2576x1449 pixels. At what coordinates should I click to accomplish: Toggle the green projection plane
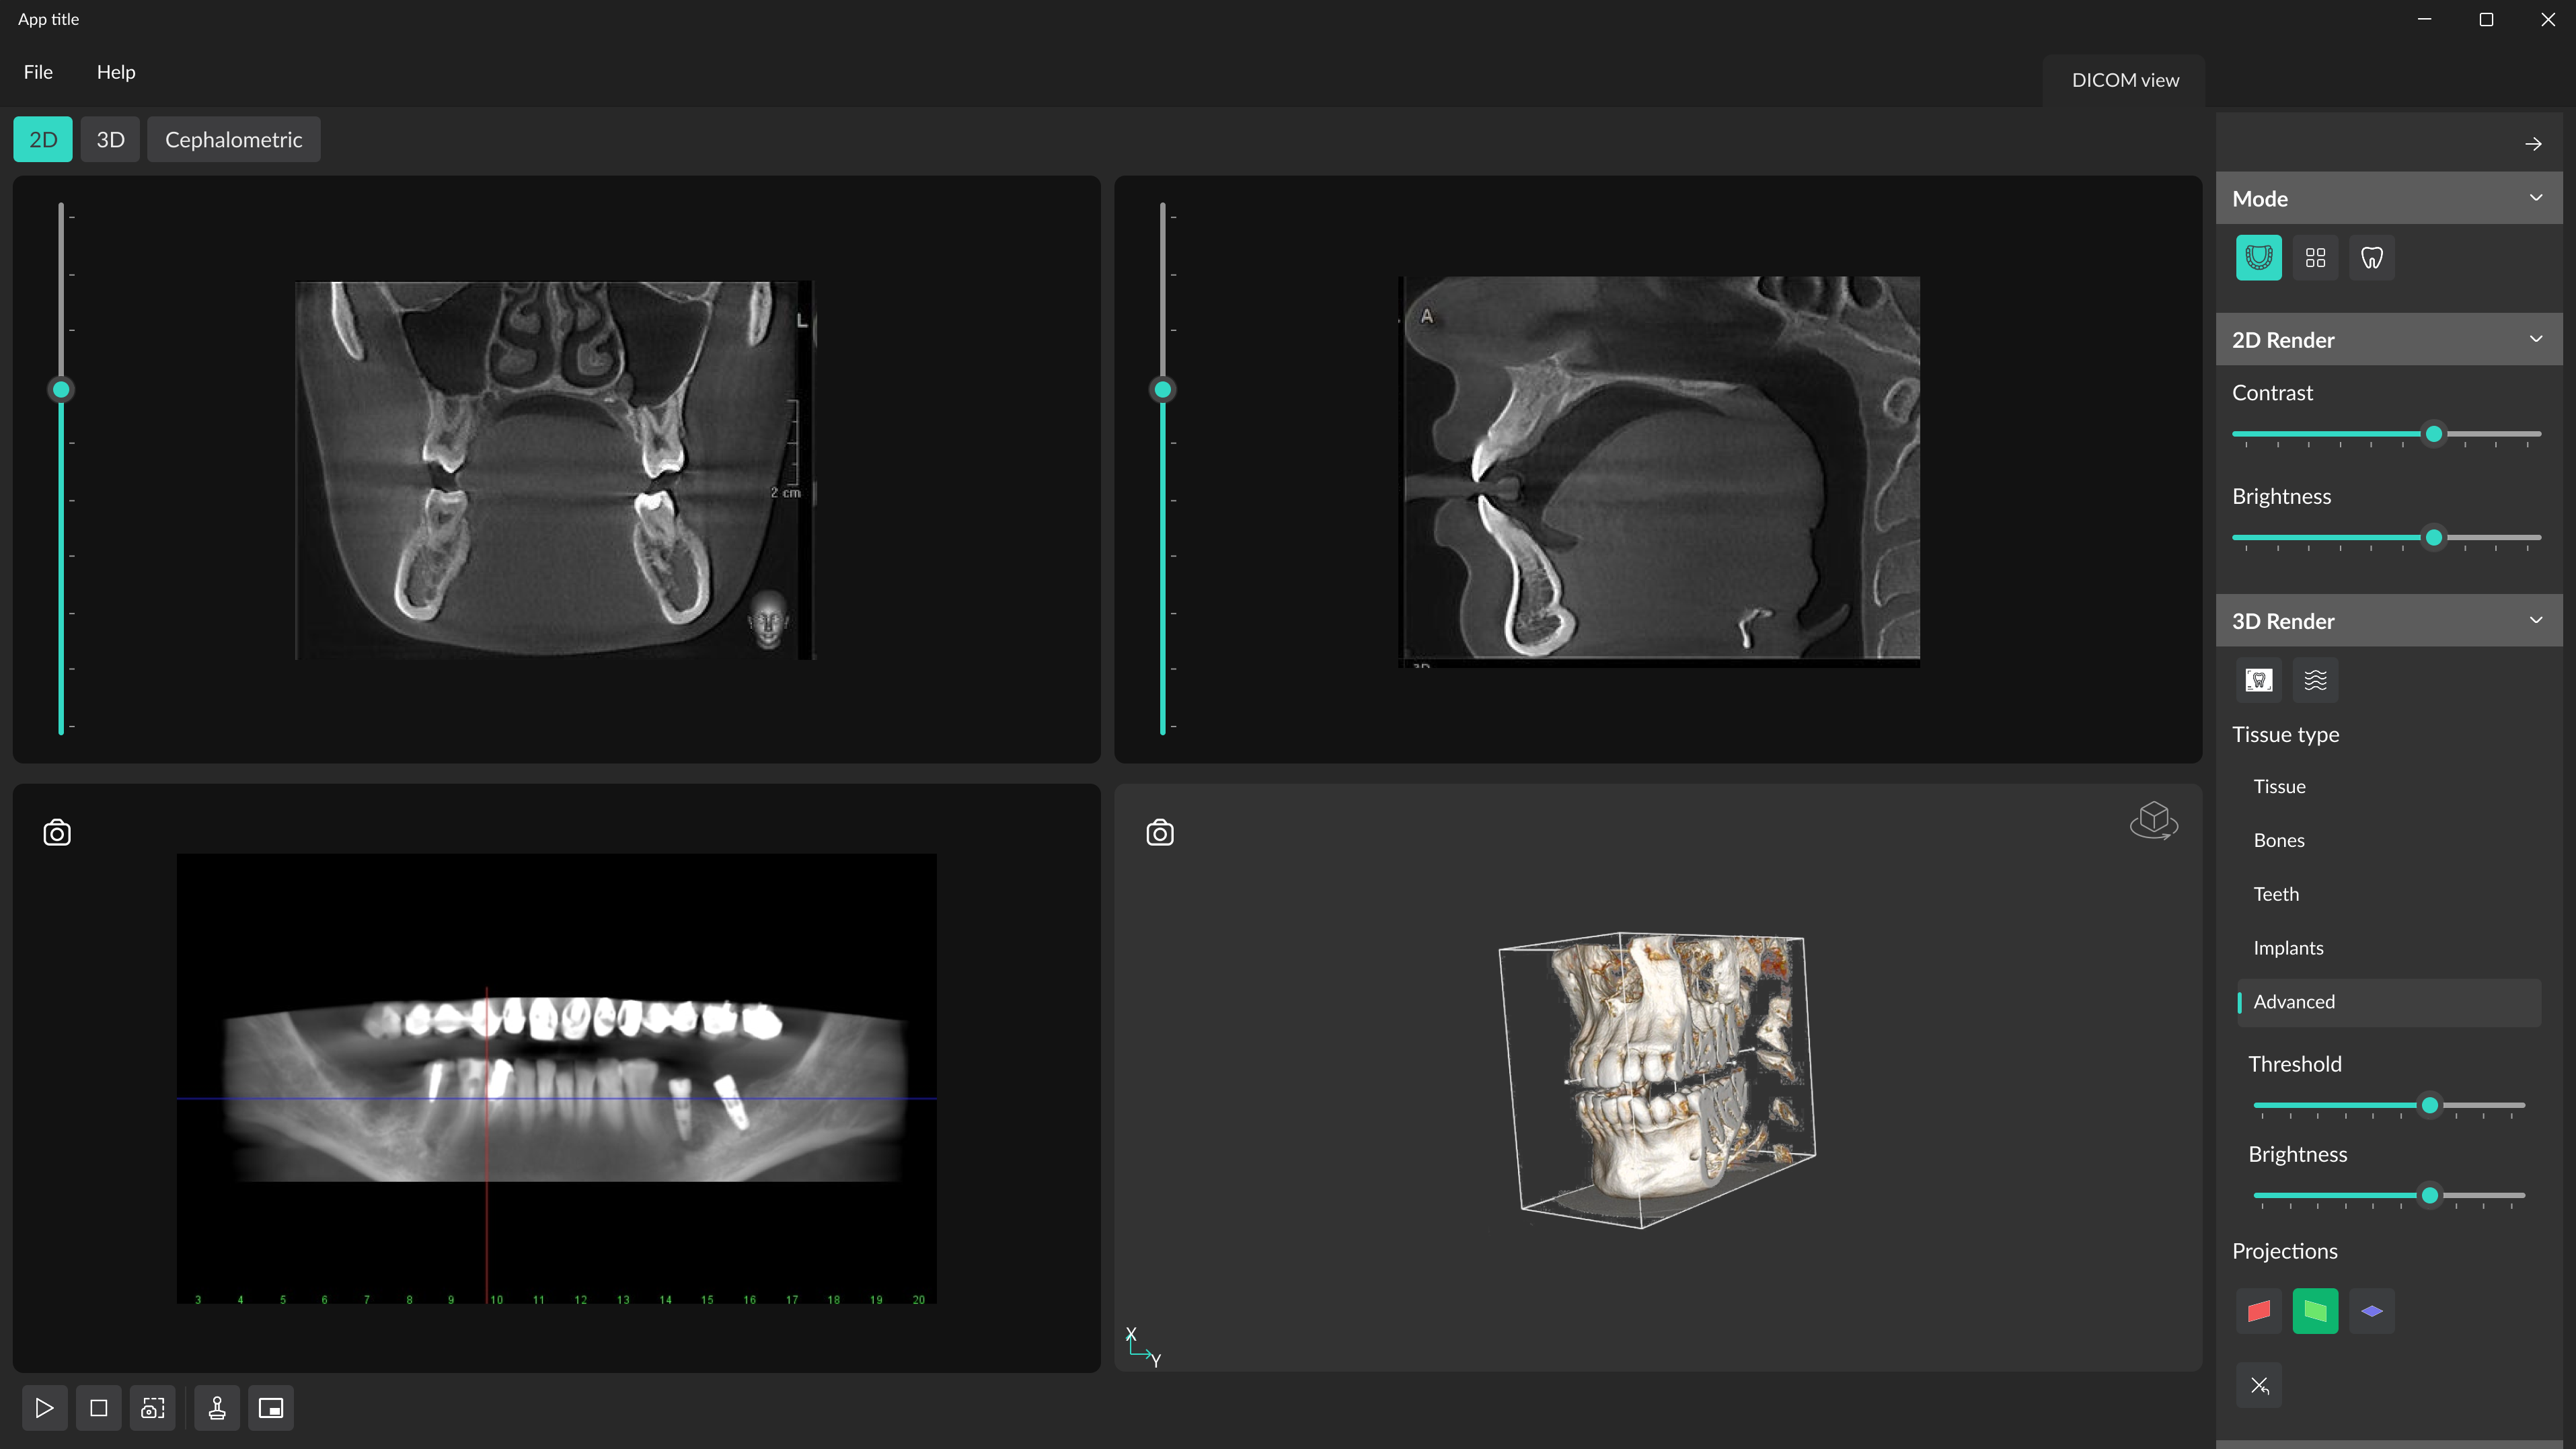(2315, 1311)
